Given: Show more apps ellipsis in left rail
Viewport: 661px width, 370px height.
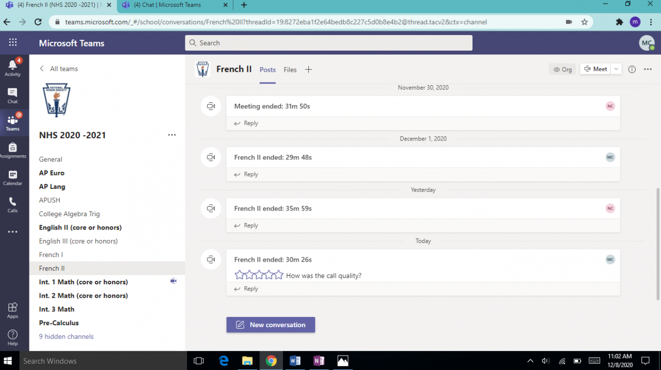Looking at the screenshot, I should tap(12, 232).
